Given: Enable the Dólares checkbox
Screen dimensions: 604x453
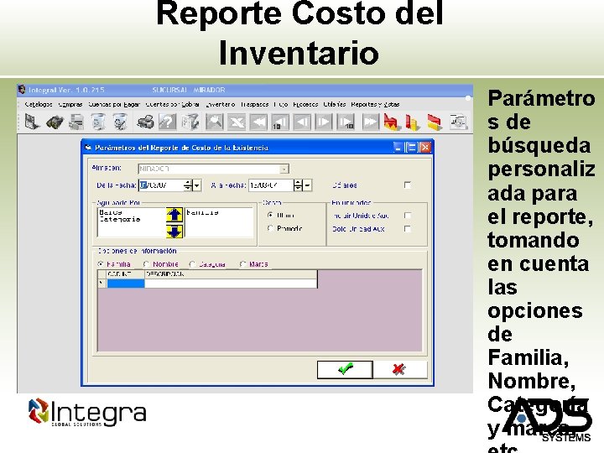Looking at the screenshot, I should click(x=408, y=185).
